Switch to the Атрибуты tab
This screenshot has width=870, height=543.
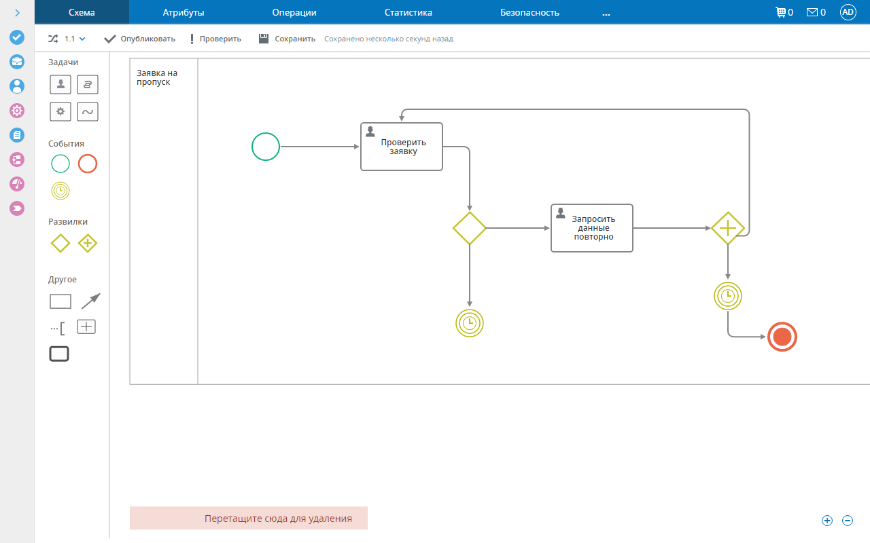(184, 12)
